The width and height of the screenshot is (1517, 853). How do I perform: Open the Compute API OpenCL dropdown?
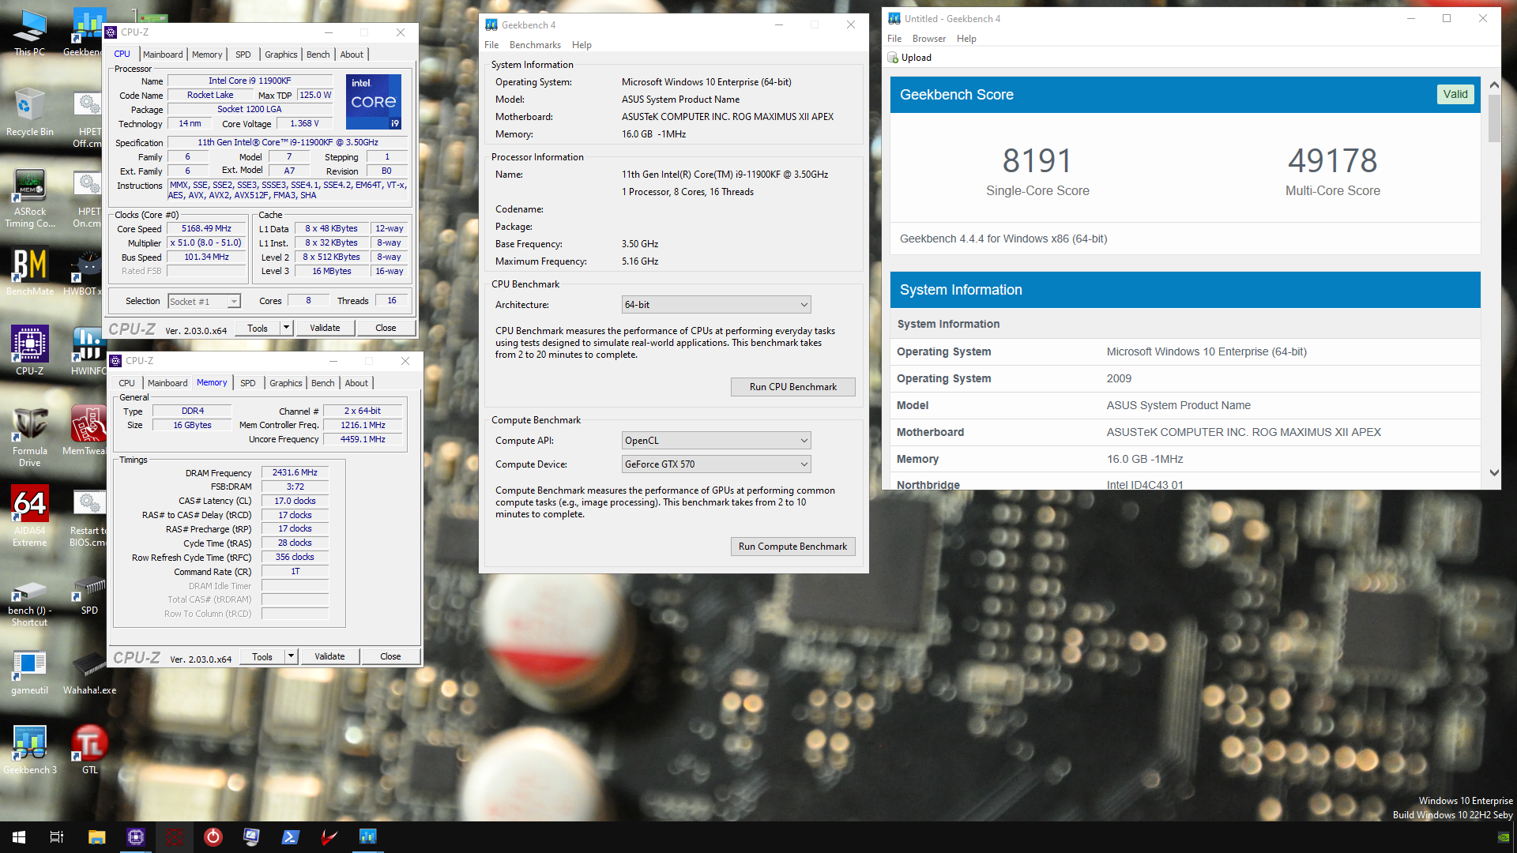[x=716, y=441]
